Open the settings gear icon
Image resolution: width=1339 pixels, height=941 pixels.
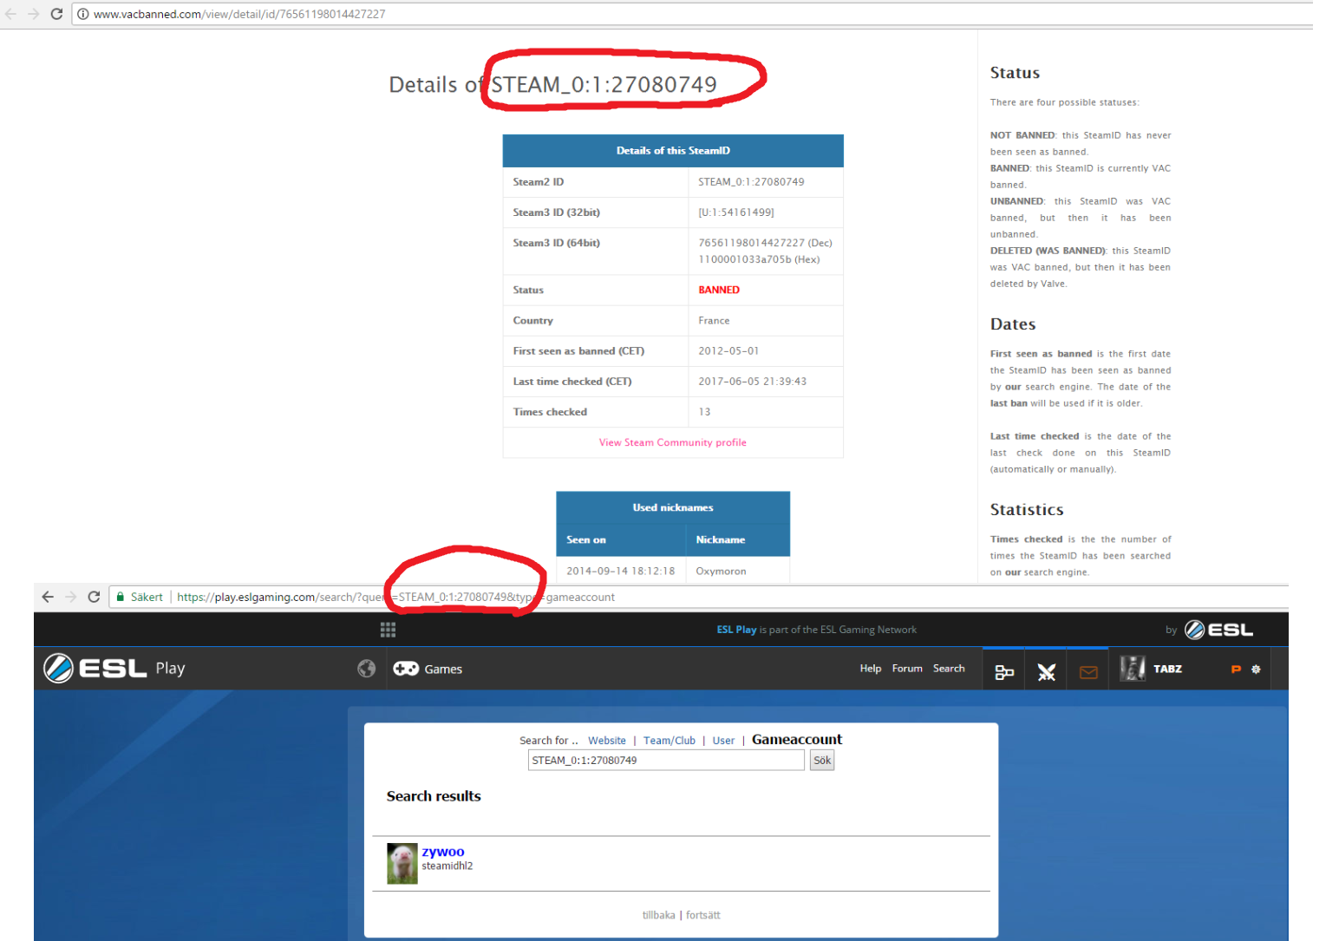tap(1256, 669)
